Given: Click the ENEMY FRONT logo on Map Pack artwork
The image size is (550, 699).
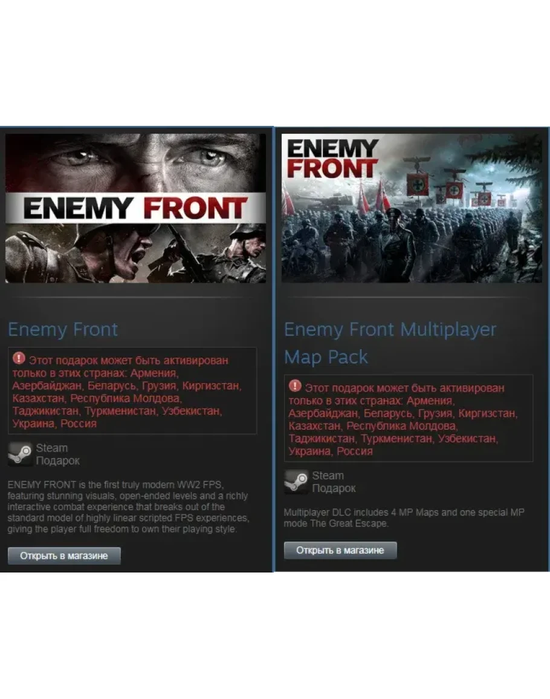Looking at the screenshot, I should 332,159.
